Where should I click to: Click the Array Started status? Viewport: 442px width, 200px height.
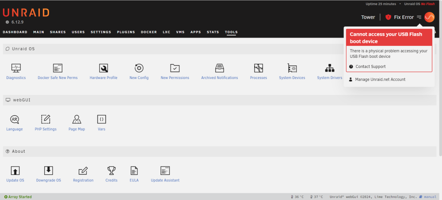coord(18,197)
